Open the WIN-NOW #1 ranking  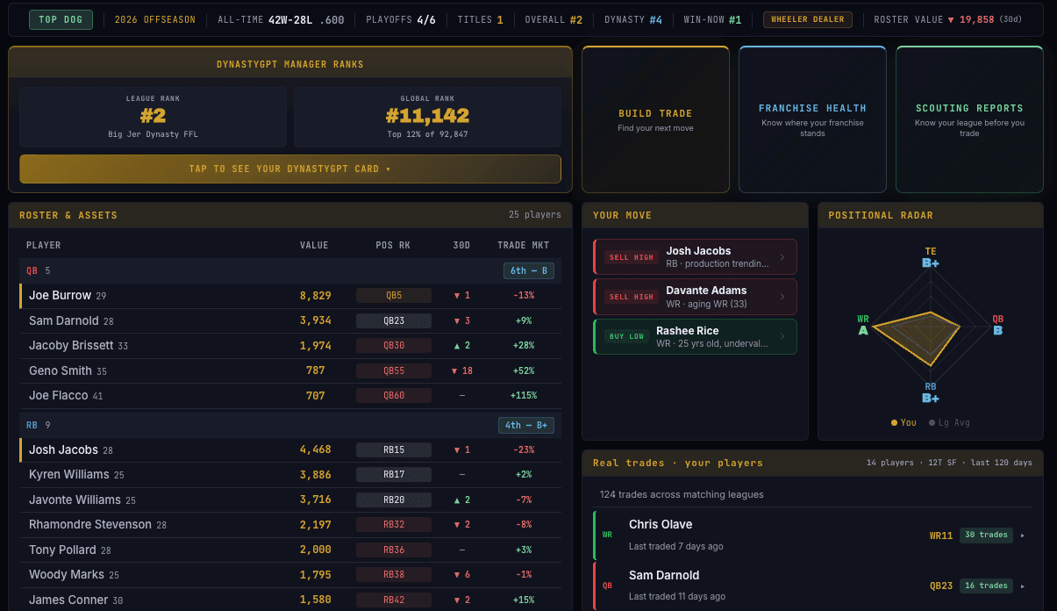pyautogui.click(x=712, y=18)
